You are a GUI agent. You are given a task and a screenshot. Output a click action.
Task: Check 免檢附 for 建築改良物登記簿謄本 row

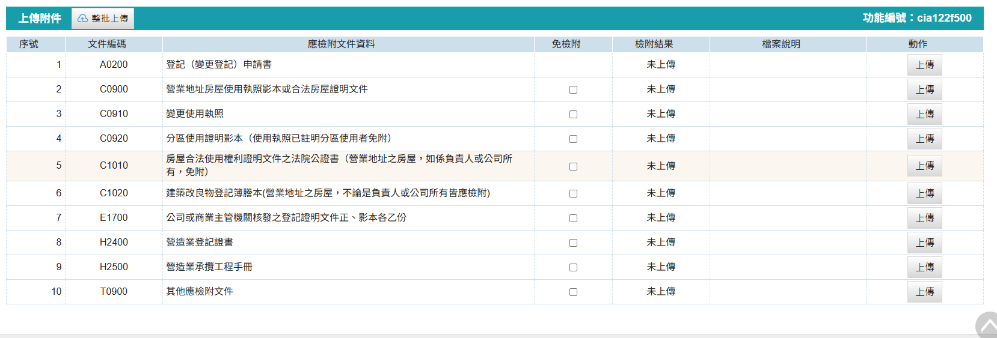point(573,193)
